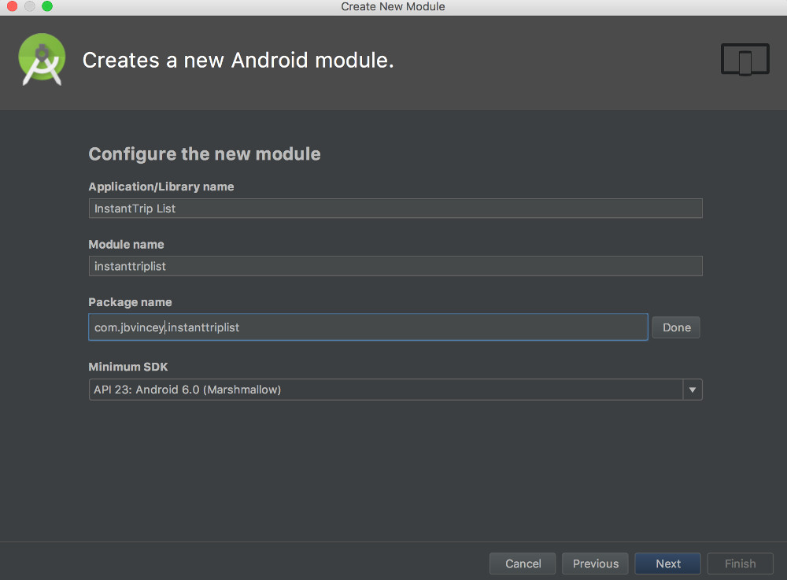The image size is (787, 580).
Task: Click the Create New Module title bar
Action: tap(393, 6)
